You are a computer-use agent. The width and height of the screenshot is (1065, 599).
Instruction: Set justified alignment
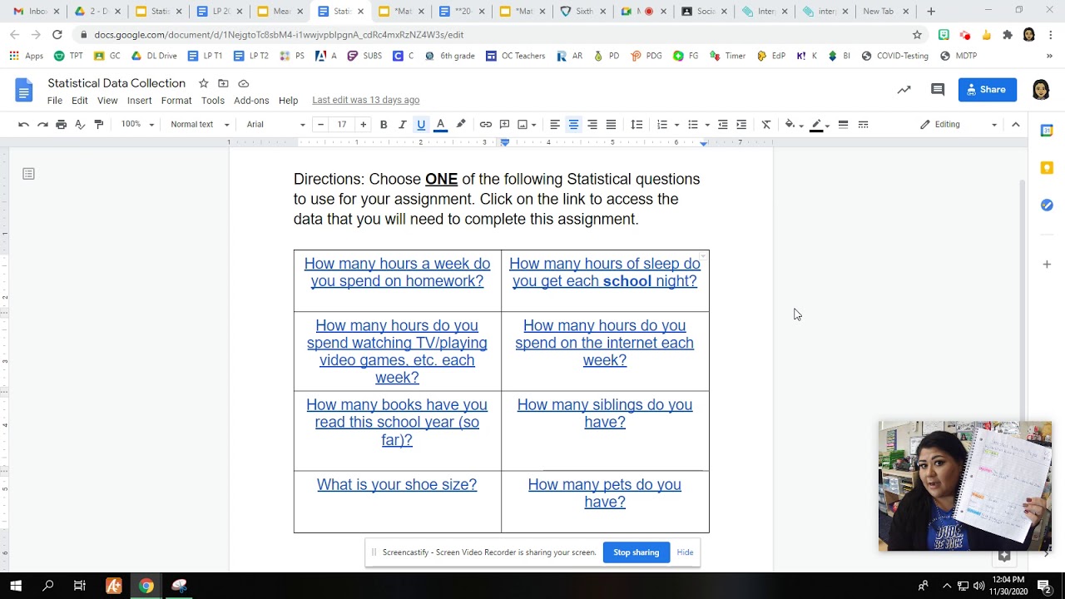click(611, 125)
